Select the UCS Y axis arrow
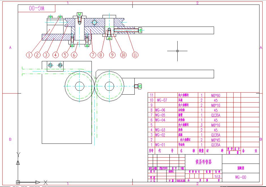266x187 pixels. (18, 162)
